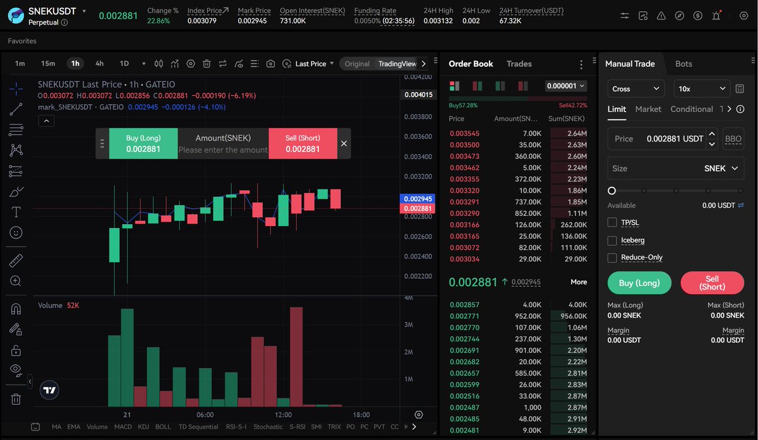Switch to the Conditional order tab

point(692,109)
